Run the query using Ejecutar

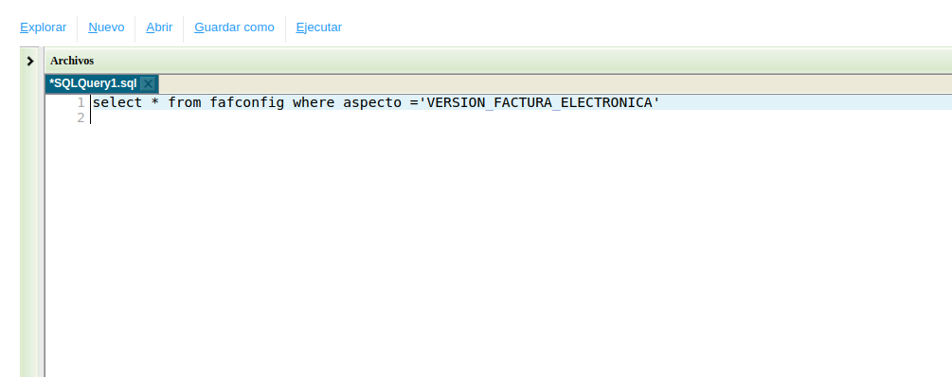click(318, 27)
